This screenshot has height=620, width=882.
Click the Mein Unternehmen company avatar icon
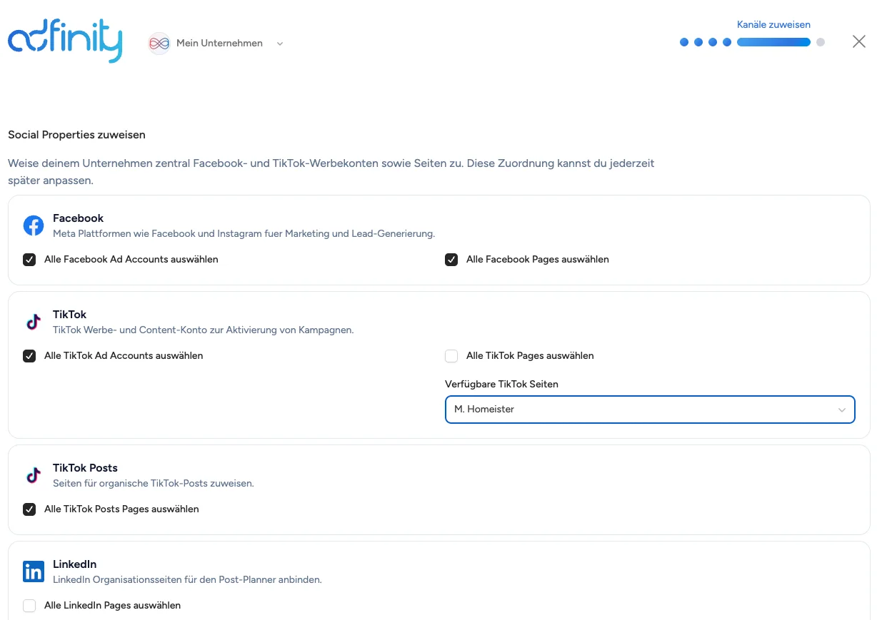coord(159,44)
